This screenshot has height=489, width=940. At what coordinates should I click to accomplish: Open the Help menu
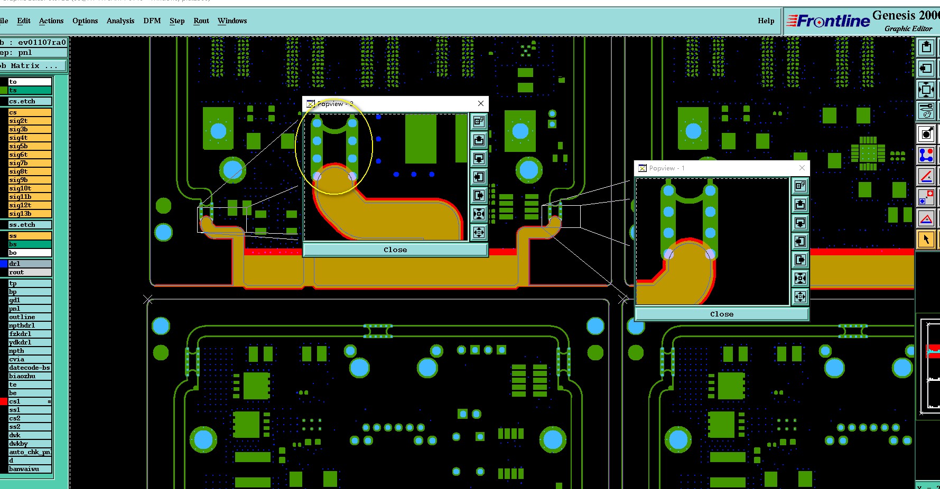click(x=766, y=21)
